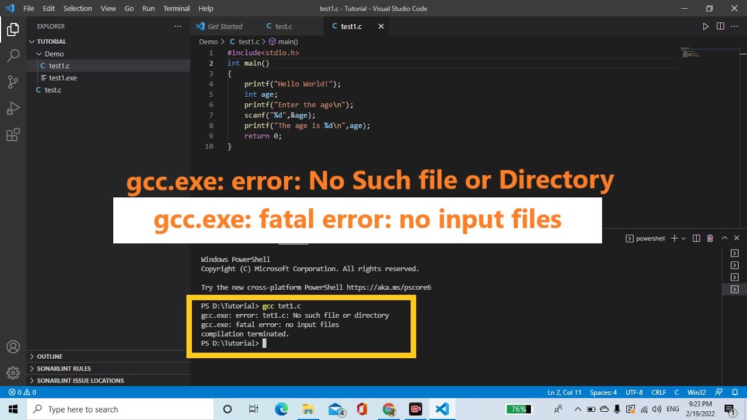Screen dimensions: 747x420
Task: Click Demo in the breadcrumb
Action: coord(208,42)
